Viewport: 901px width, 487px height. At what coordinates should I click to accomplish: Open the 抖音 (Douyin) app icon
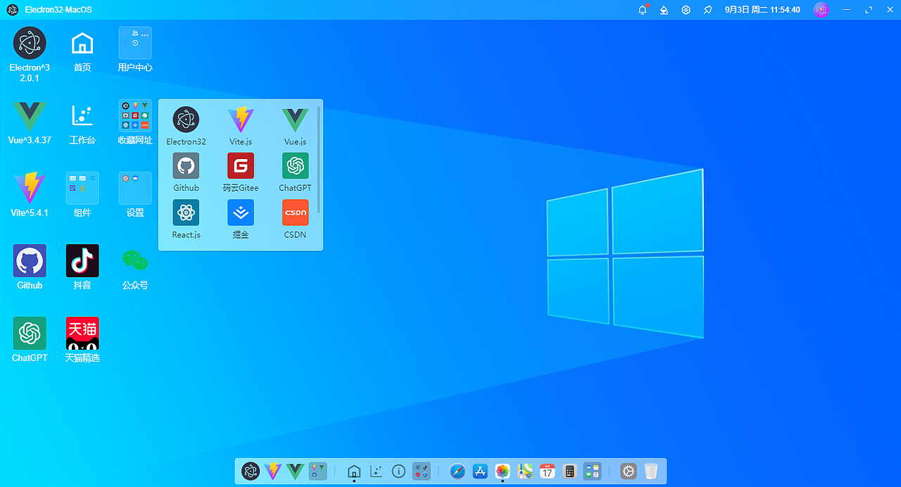[82, 260]
